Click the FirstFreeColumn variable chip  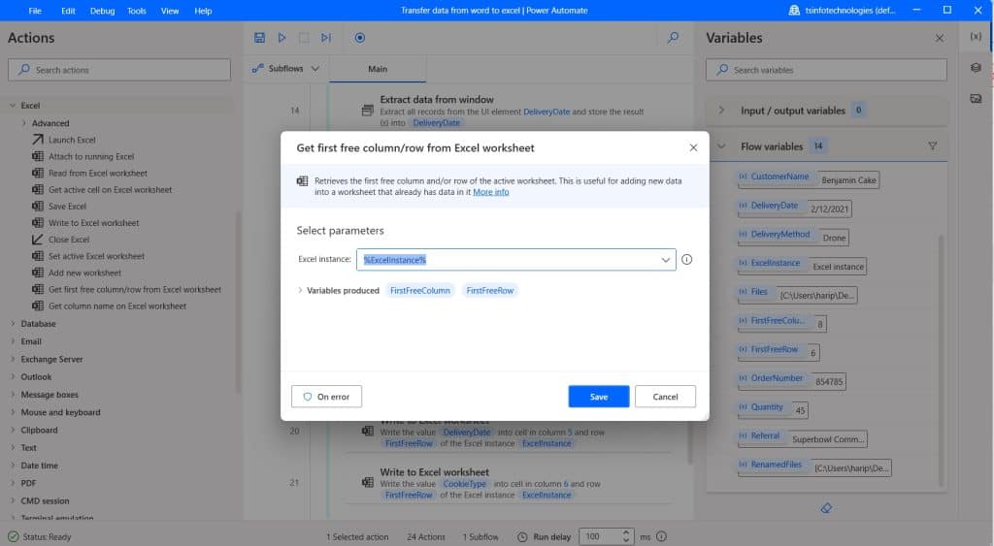pyautogui.click(x=419, y=290)
